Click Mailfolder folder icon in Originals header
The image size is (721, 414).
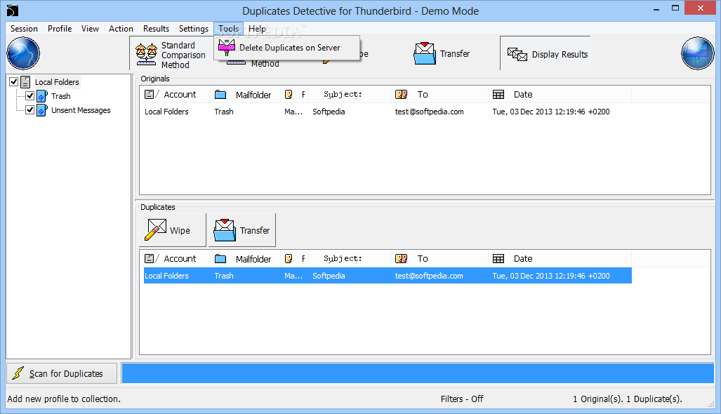(x=220, y=95)
